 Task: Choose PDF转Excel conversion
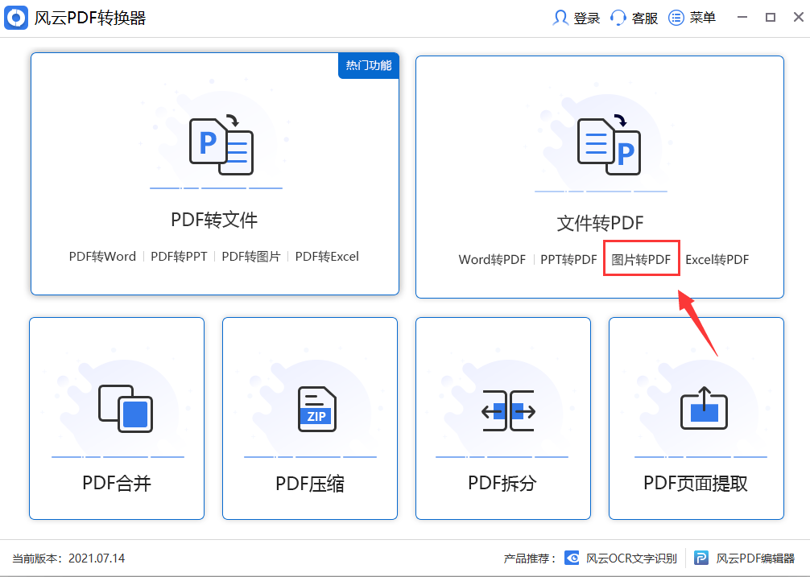pyautogui.click(x=327, y=257)
